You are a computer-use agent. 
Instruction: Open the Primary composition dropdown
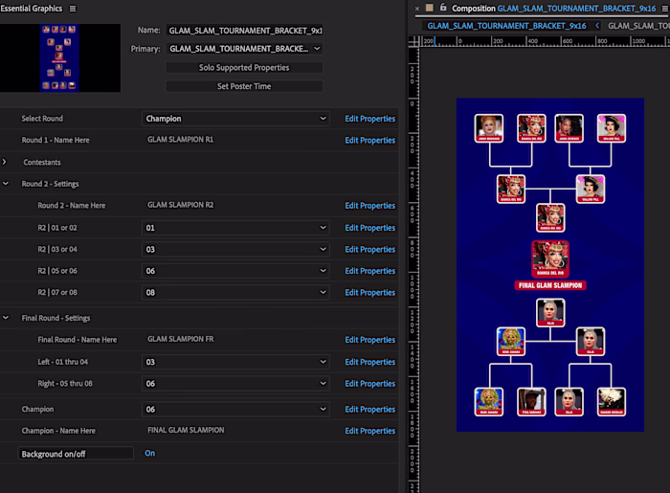point(244,49)
